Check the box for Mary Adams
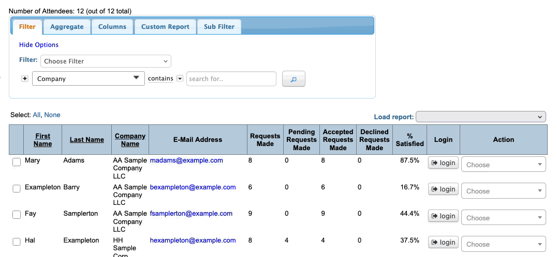 tap(17, 162)
